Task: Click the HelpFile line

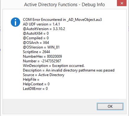Action: [x=31, y=79]
